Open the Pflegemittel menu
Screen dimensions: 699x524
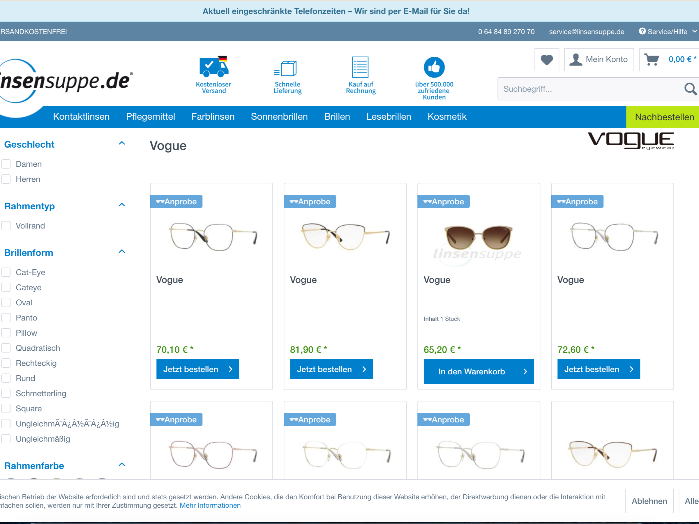(150, 116)
